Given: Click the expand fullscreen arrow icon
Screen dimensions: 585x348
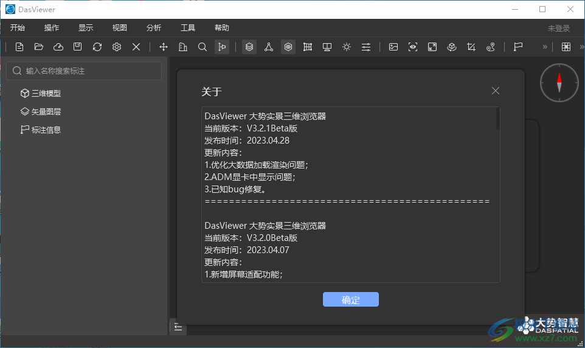Looking at the screenshot, I should (432, 47).
